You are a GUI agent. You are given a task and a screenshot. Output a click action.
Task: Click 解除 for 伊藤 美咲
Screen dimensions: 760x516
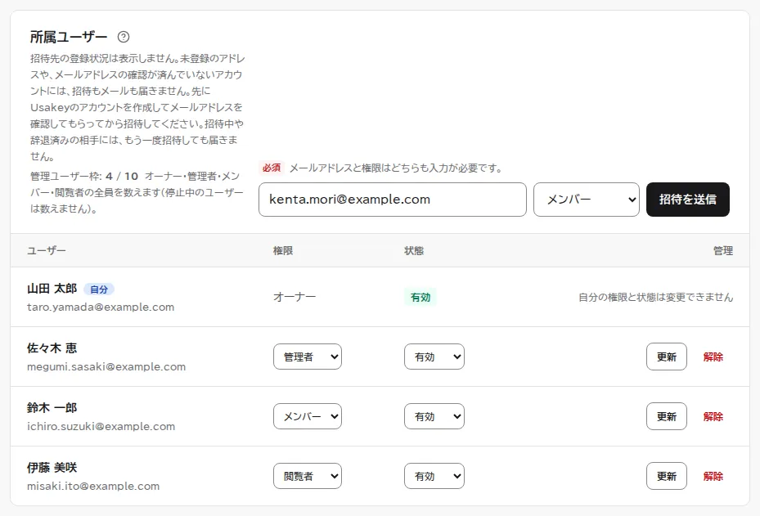point(713,476)
